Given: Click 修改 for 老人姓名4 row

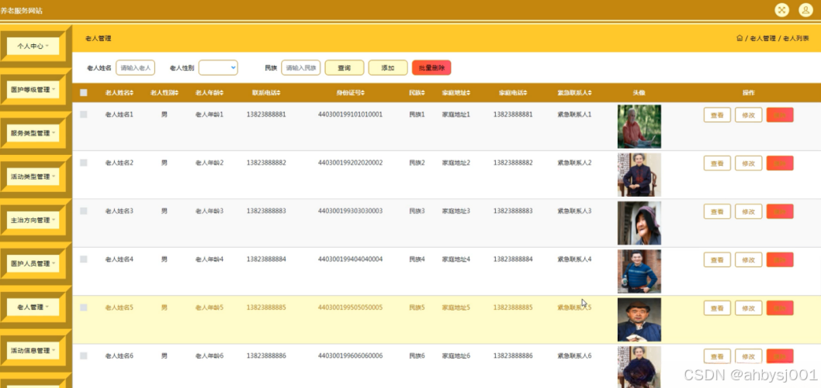Looking at the screenshot, I should 748,259.
